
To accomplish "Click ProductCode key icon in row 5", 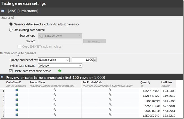I will coord(55,110).
